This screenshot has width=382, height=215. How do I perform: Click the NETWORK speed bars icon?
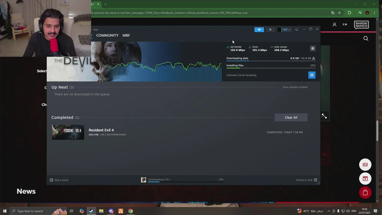pyautogui.click(x=228, y=47)
